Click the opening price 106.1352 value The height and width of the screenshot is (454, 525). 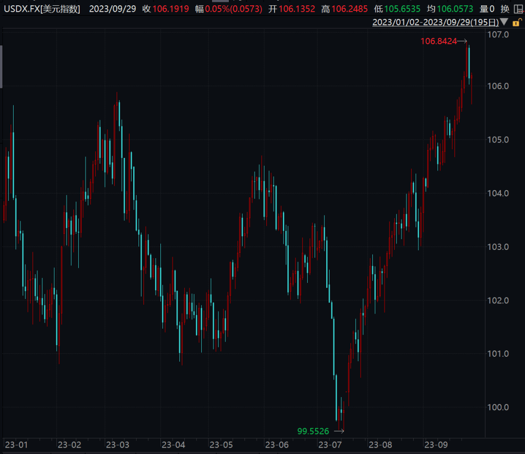[x=297, y=9]
